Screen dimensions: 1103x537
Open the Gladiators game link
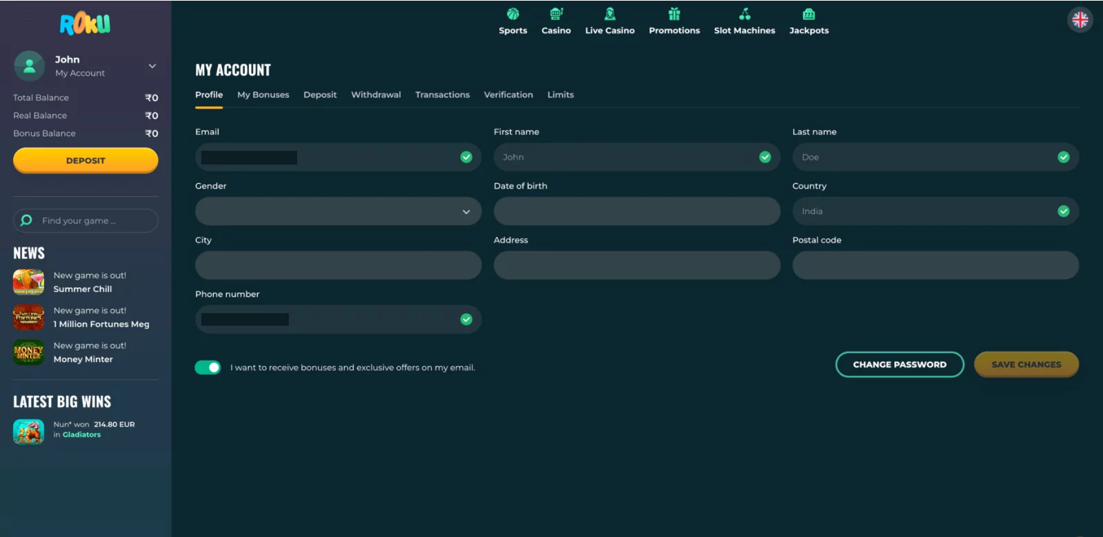pyautogui.click(x=81, y=435)
